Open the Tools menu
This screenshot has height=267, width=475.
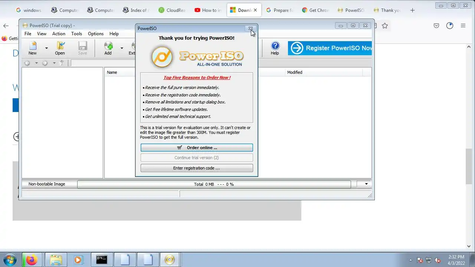click(77, 34)
